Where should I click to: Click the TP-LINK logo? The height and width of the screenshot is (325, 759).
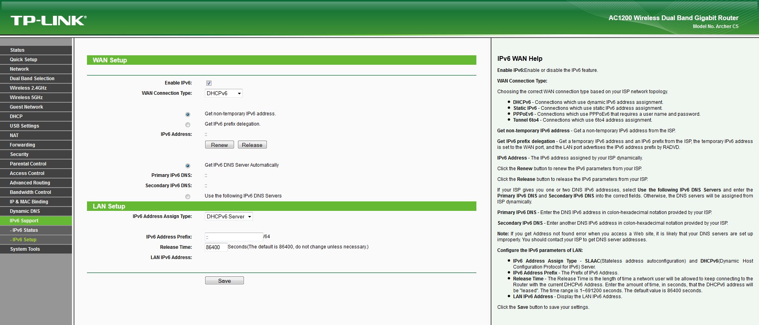point(49,21)
